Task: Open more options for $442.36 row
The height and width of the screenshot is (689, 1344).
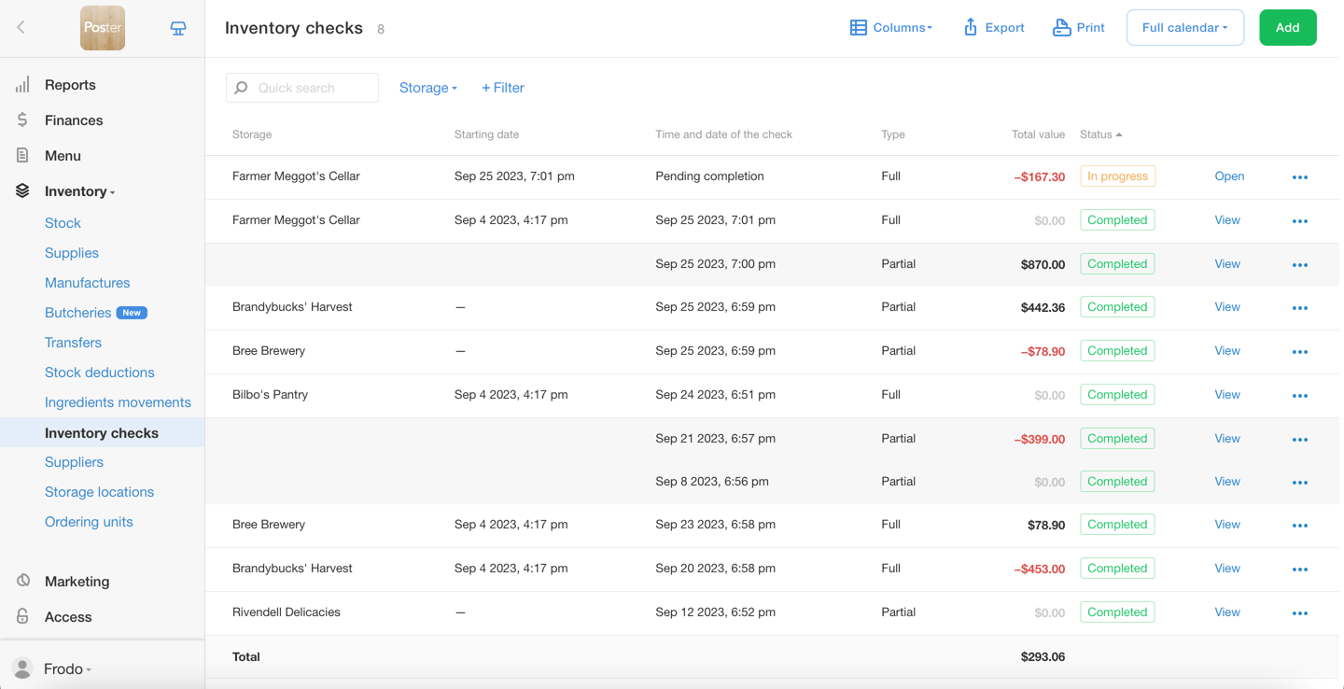Action: click(x=1300, y=308)
